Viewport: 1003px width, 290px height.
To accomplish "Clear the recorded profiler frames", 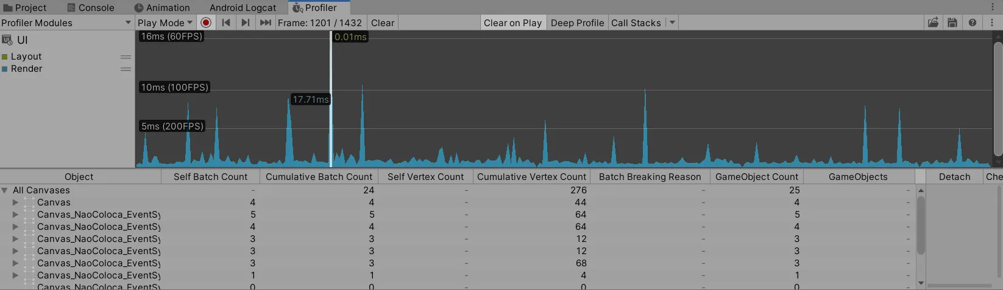I will pos(383,22).
